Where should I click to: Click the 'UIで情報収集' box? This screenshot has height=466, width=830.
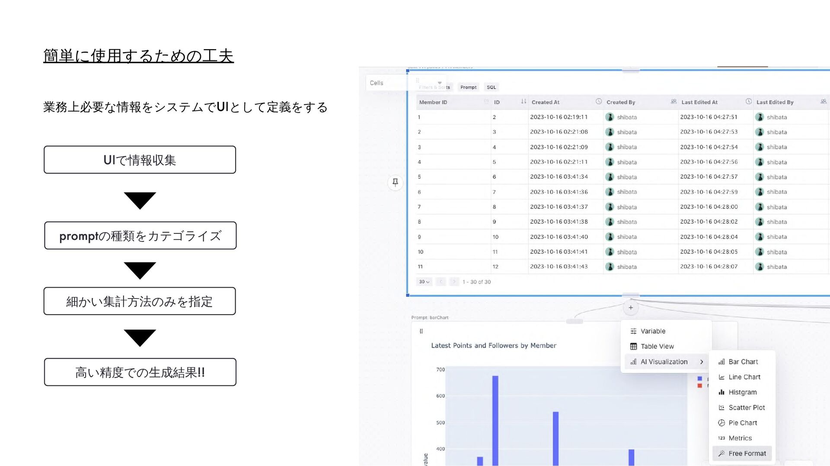(140, 160)
